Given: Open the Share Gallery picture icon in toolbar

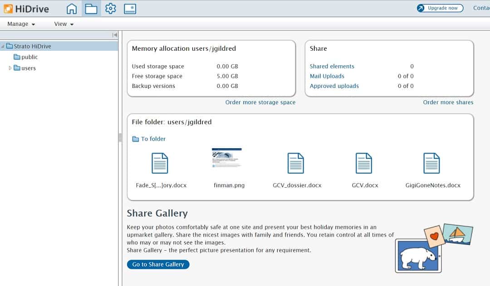Looking at the screenshot, I should [x=130, y=9].
